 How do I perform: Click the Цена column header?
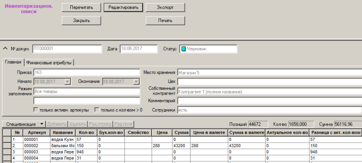click(162, 132)
